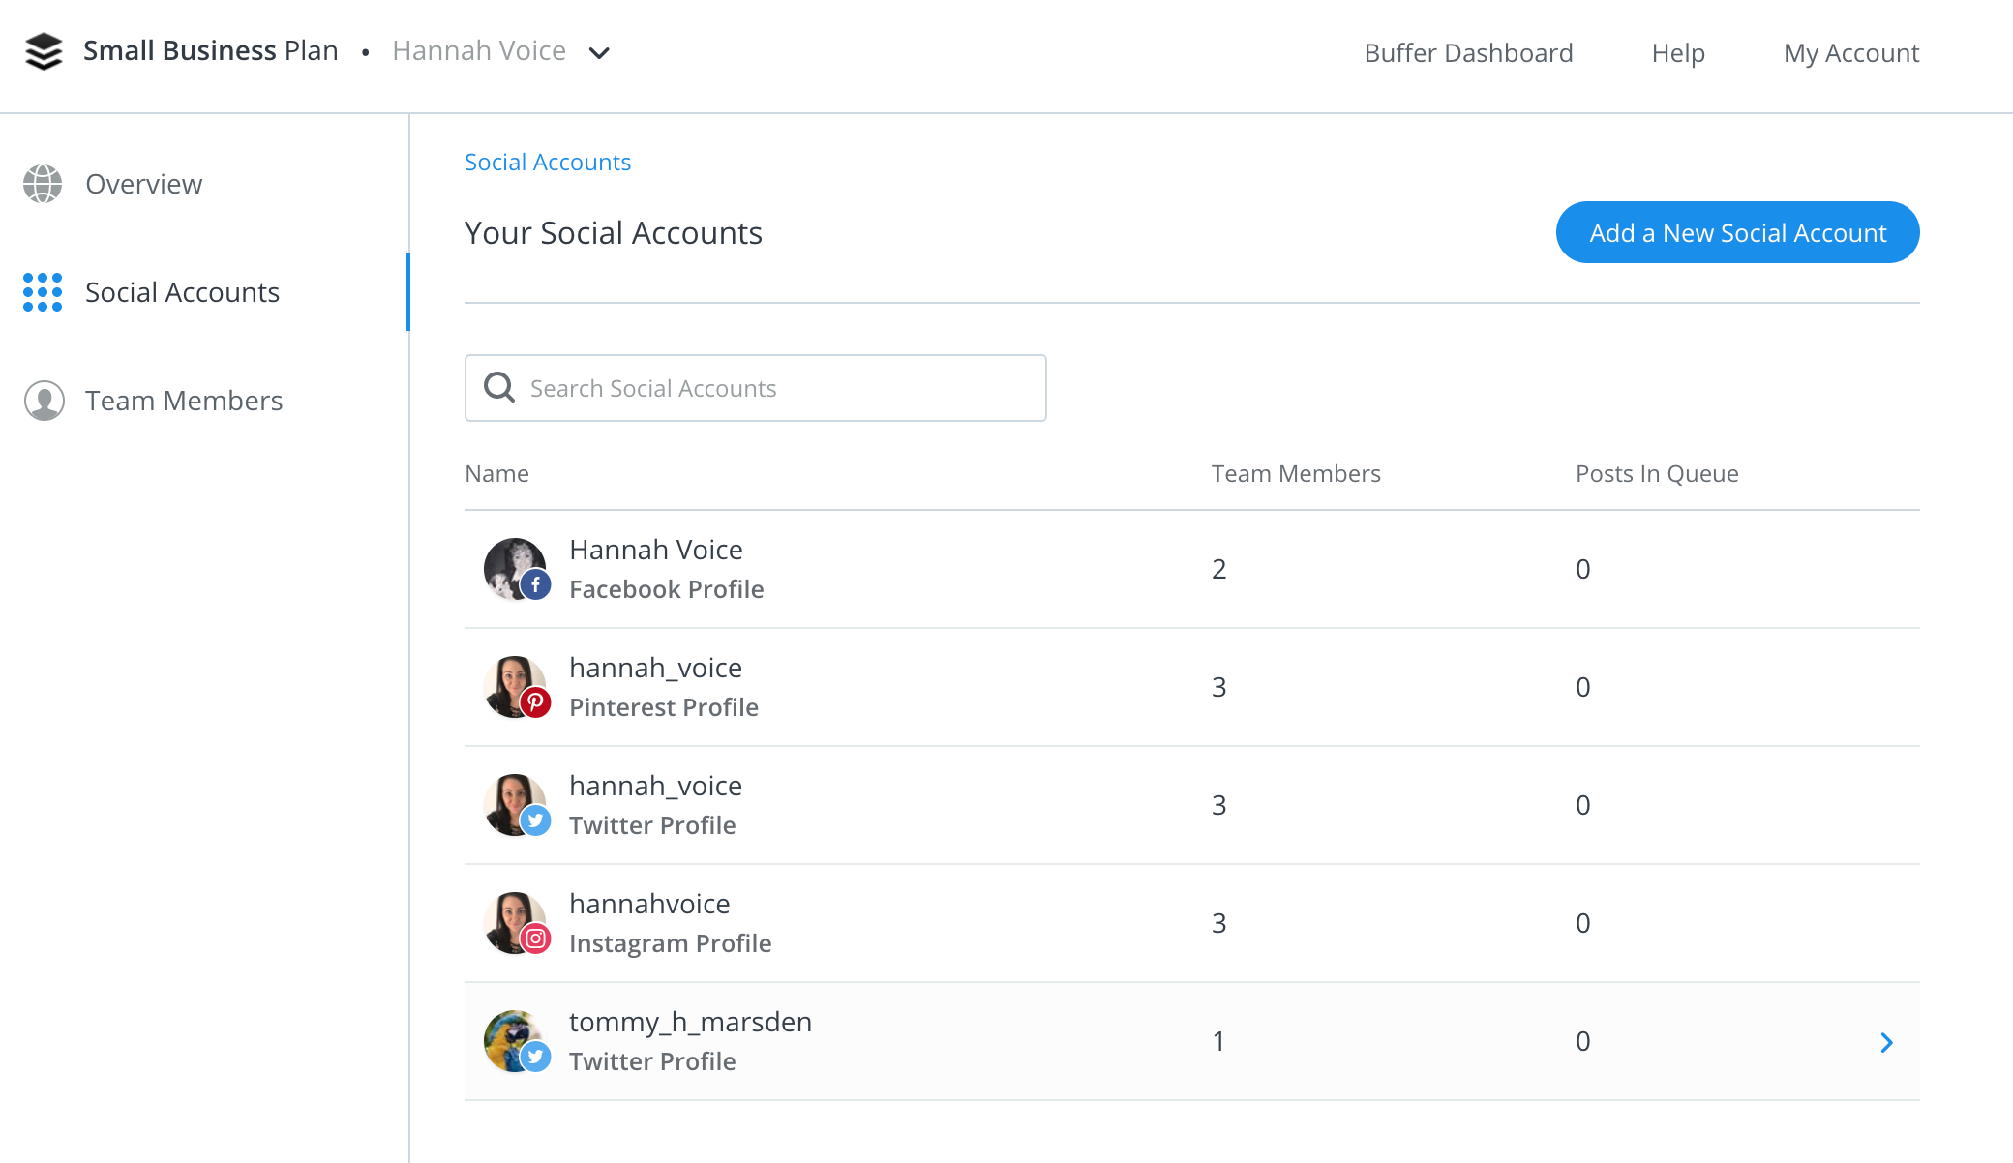
Task: Open Team Members in the sidebar
Action: click(x=184, y=401)
